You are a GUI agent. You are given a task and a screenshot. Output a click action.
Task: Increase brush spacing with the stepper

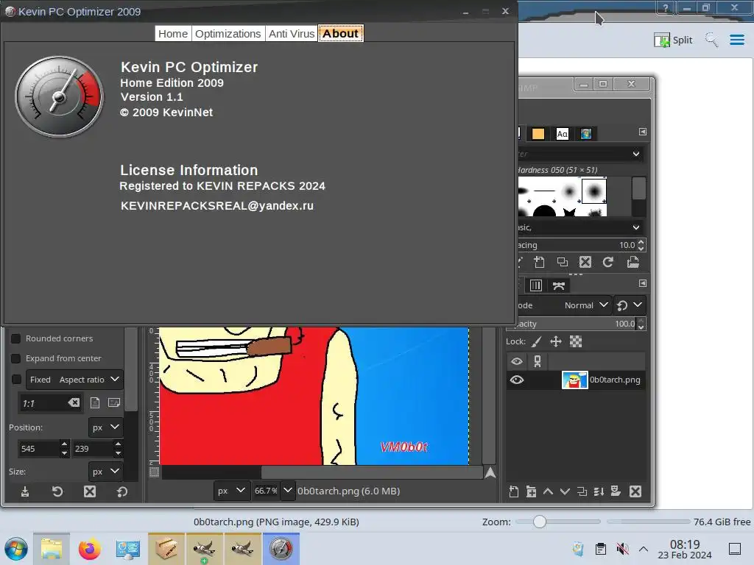[641, 242]
